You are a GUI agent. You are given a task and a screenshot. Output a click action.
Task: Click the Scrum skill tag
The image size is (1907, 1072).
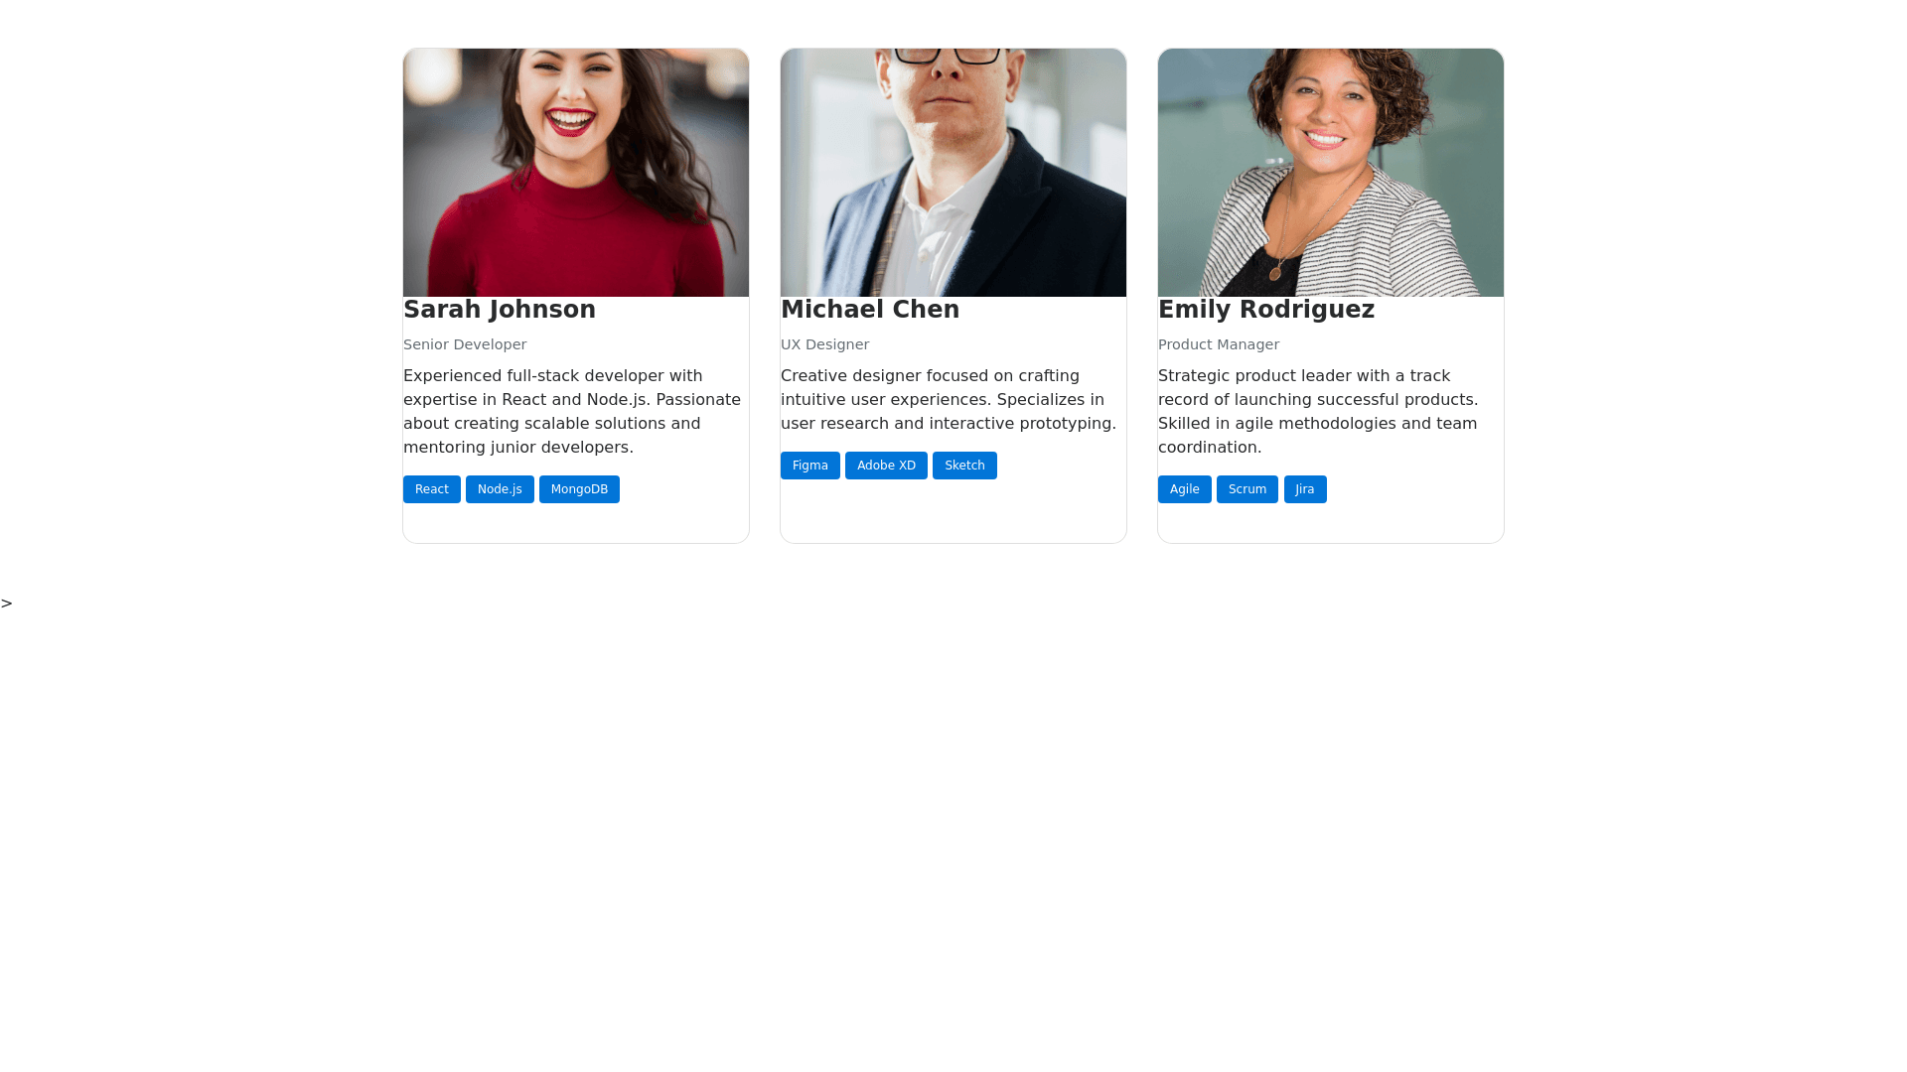click(1247, 489)
